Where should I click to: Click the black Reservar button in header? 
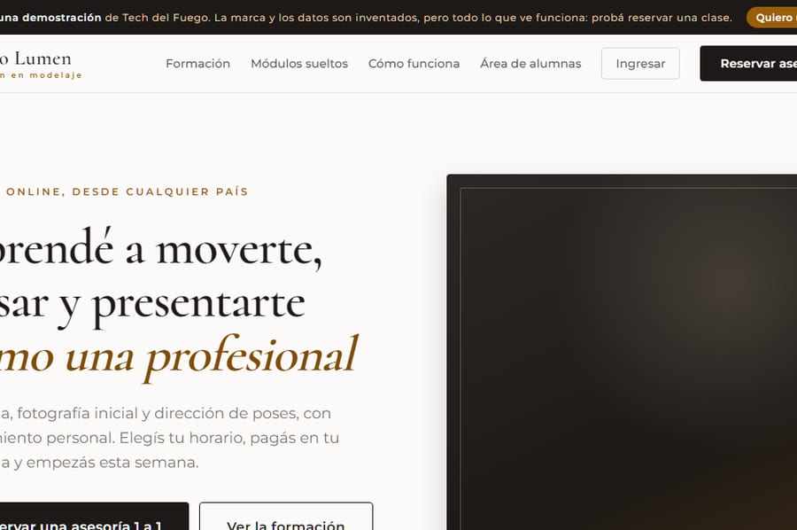[748, 64]
